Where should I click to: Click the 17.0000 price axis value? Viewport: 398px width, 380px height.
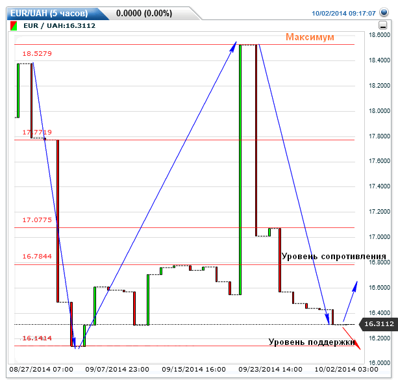[x=379, y=237]
